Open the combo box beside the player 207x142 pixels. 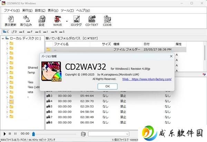pos(109,134)
